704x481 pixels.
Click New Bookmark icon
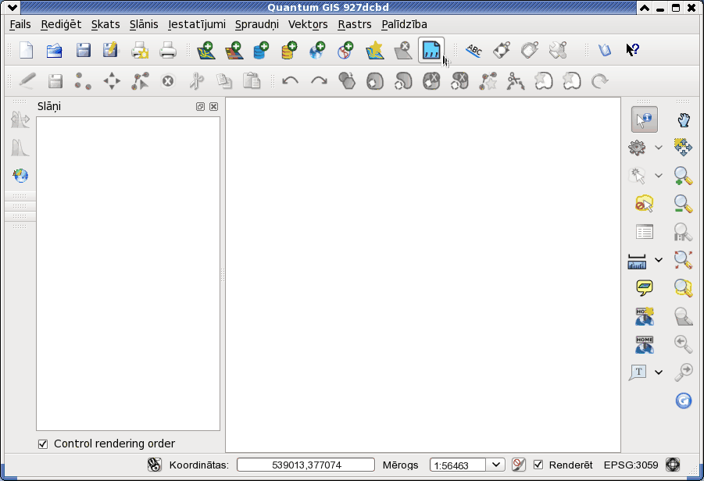(645, 316)
